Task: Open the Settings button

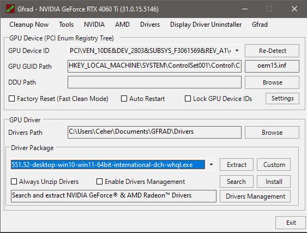Action: 282,98
